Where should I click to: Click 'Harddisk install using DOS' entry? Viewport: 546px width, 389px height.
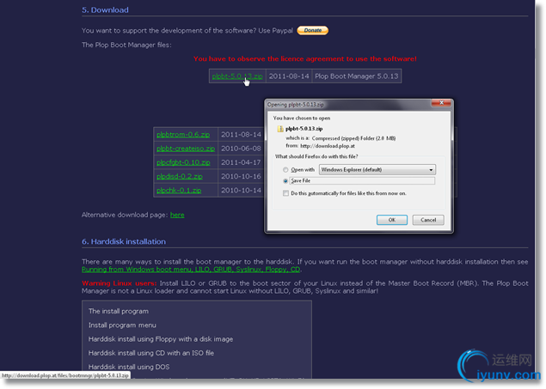click(x=129, y=367)
